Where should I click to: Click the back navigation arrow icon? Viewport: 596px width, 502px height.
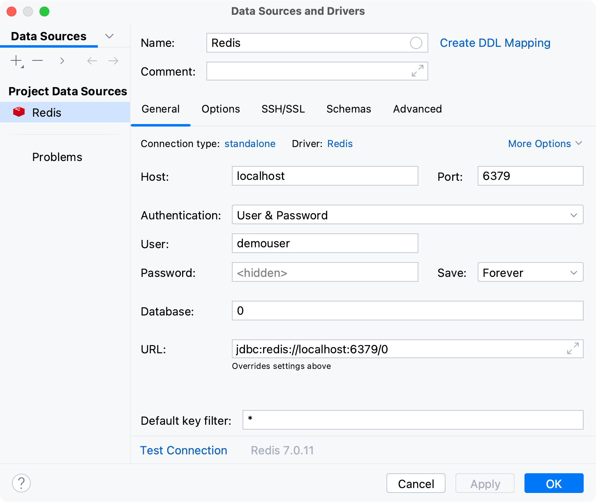click(91, 60)
